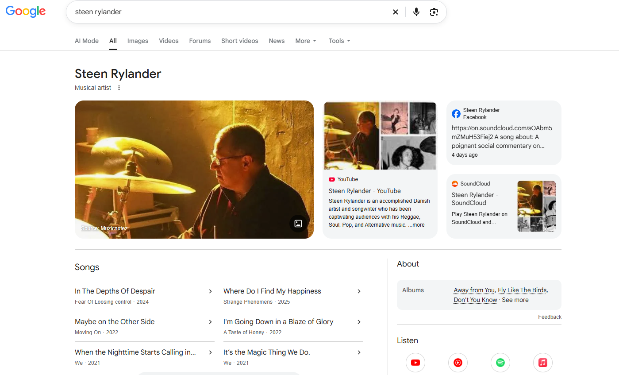619x375 pixels.
Task: Click the Feedback link
Action: 550,317
